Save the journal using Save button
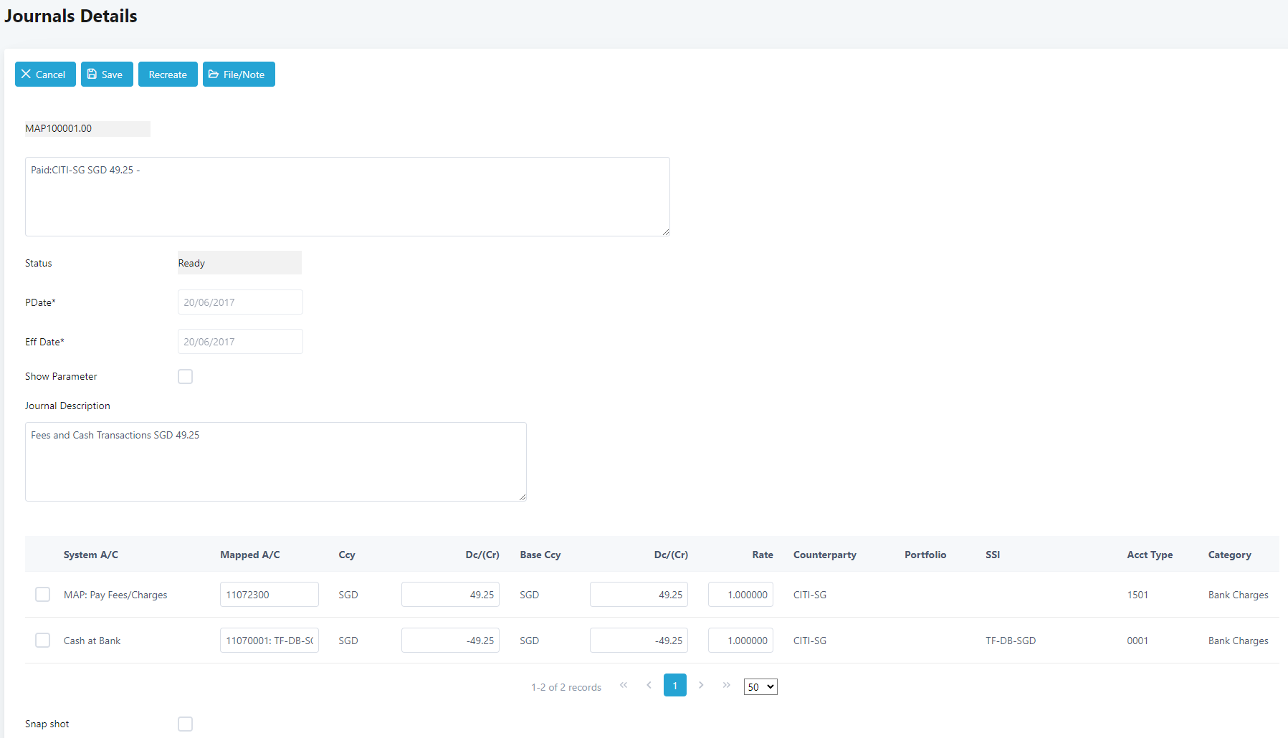Viewport: 1288px width, 738px height. (x=106, y=75)
